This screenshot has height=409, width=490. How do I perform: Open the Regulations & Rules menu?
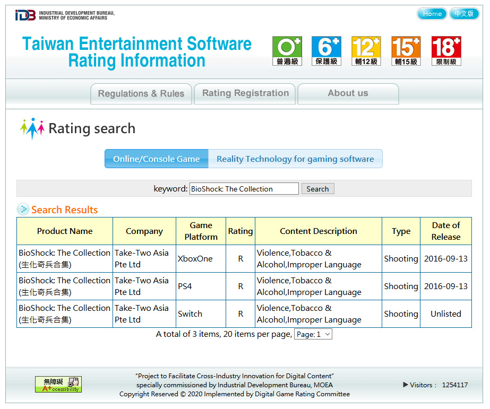(141, 94)
